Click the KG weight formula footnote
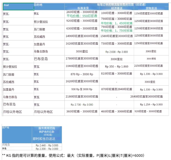The width and height of the screenshot is (171, 160). (x=73, y=155)
